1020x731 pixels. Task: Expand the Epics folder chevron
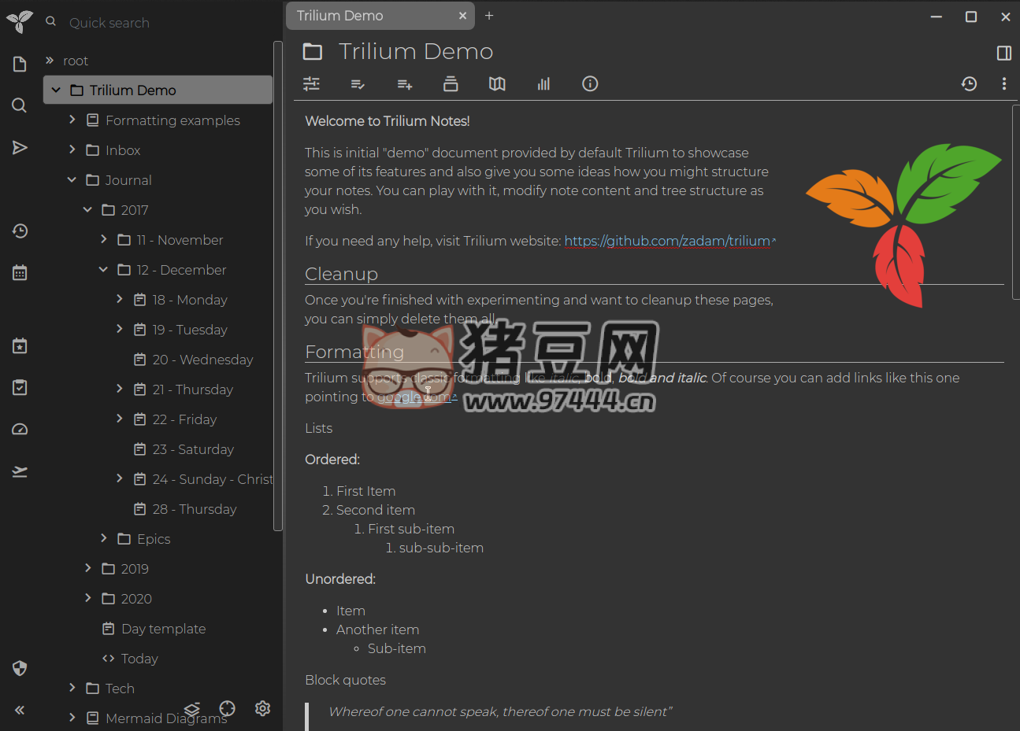(103, 538)
